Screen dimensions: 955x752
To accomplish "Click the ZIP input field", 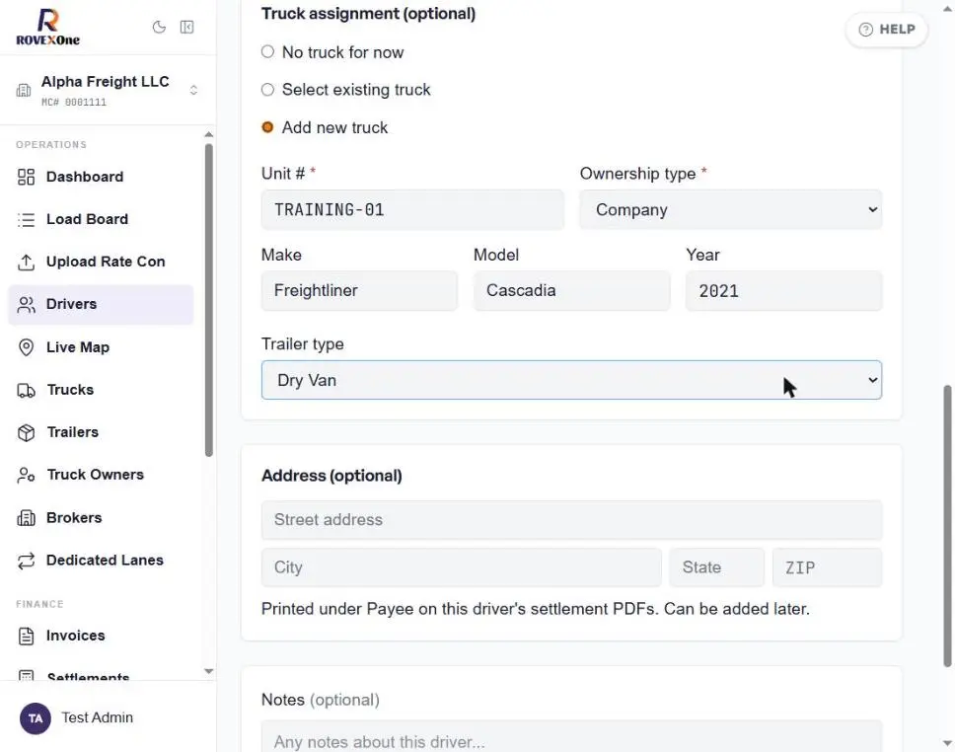I will [x=827, y=567].
